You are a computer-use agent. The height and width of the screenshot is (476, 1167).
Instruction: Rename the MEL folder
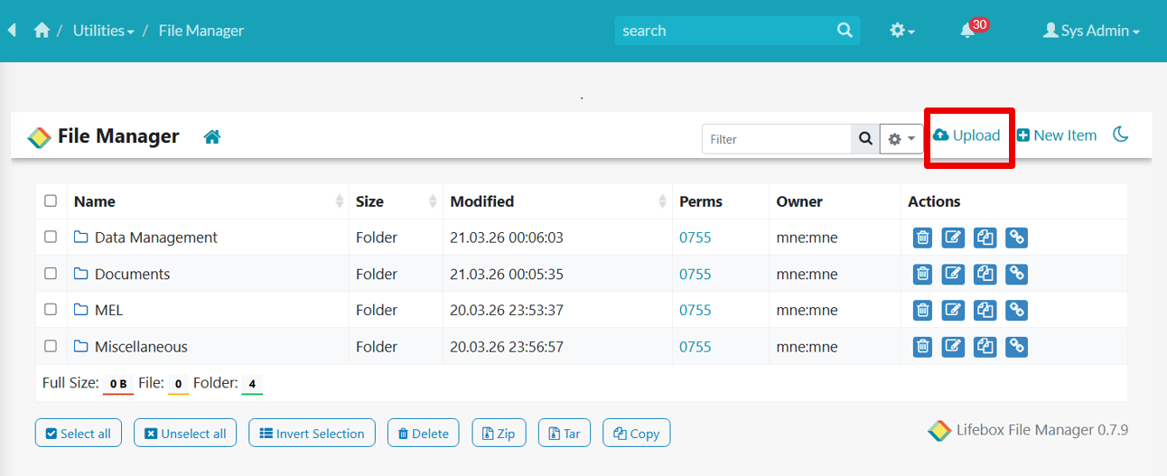954,310
